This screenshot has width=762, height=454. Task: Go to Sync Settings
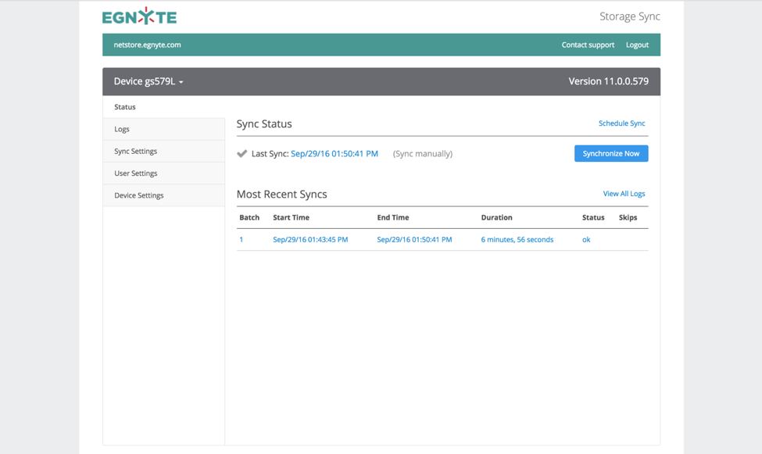[135, 151]
